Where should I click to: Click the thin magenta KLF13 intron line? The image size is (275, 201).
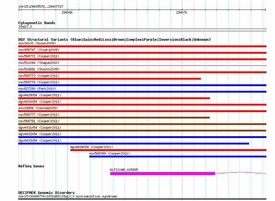click(x=241, y=173)
